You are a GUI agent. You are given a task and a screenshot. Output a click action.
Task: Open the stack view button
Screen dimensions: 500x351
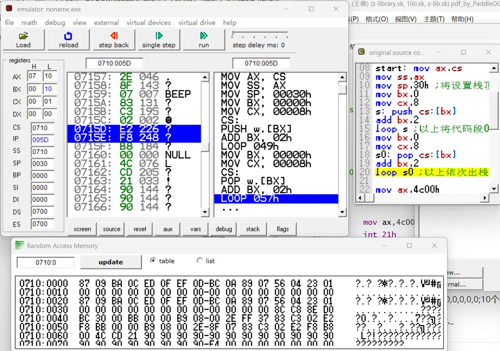253,229
